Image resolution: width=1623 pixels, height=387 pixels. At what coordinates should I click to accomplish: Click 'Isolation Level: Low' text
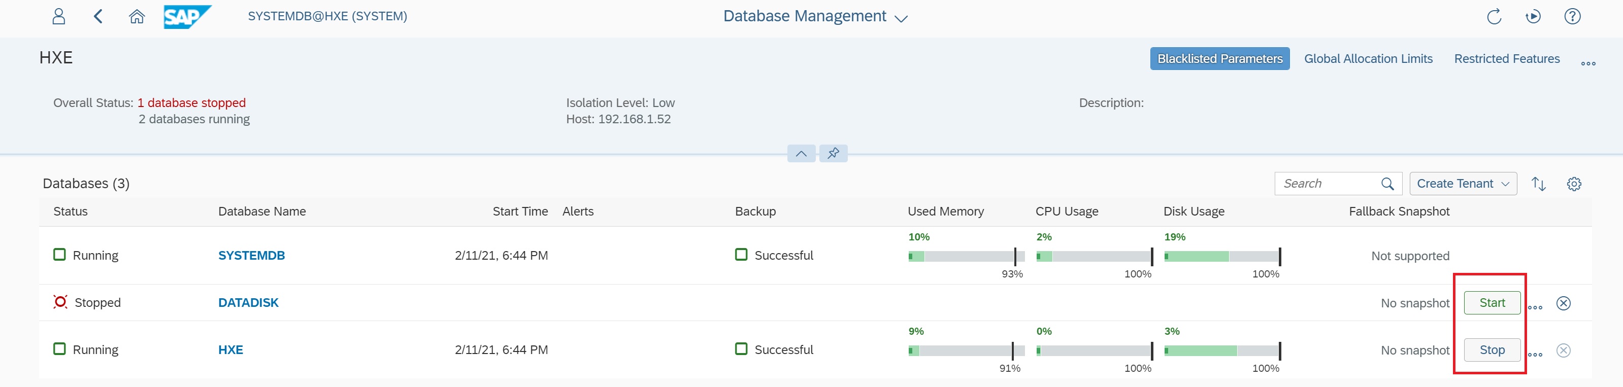(x=620, y=102)
